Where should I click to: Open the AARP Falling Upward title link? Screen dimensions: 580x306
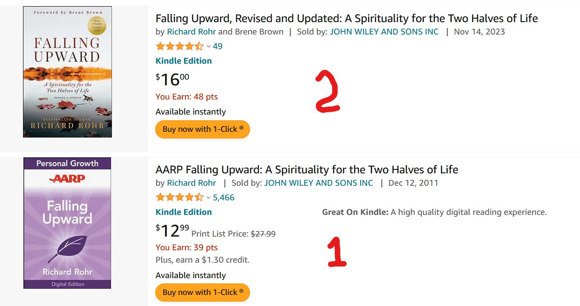point(307,169)
